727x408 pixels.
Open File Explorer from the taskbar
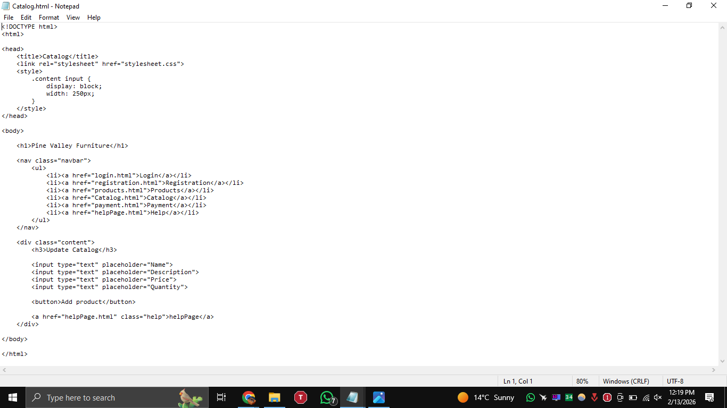click(275, 397)
